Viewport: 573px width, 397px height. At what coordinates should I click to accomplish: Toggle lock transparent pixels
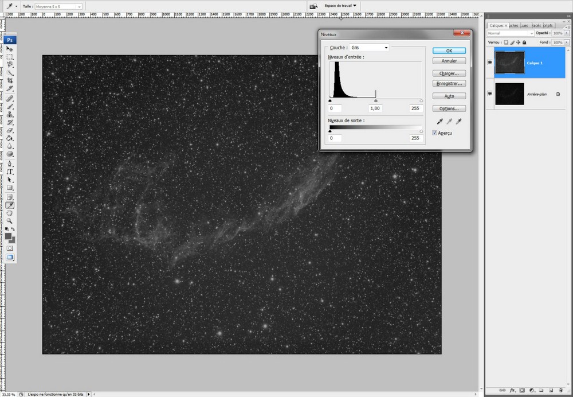coord(506,42)
